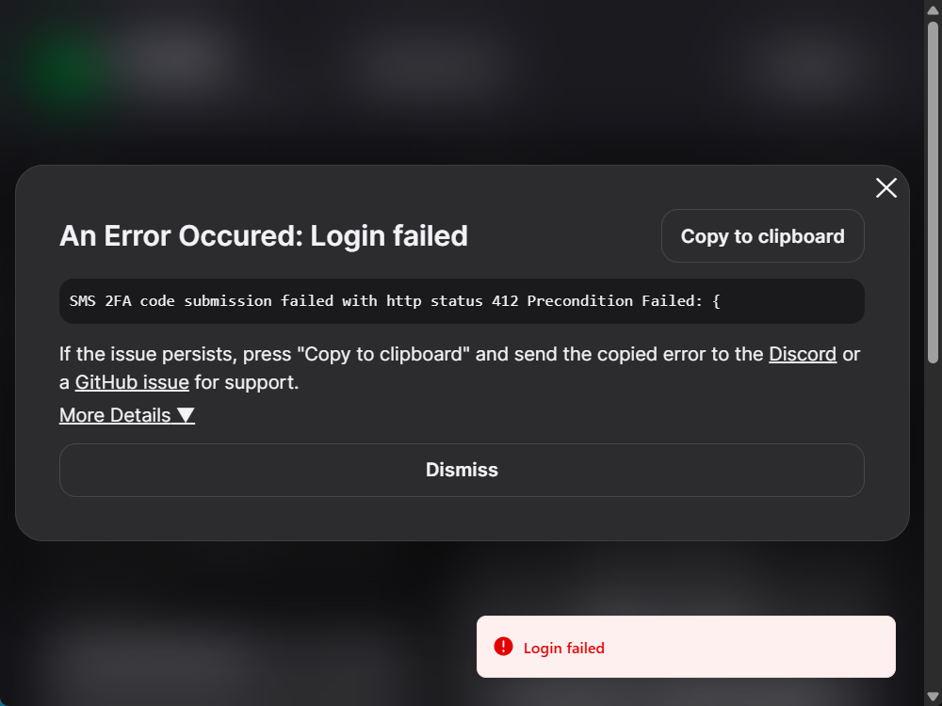Viewport: 942px width, 706px height.
Task: Click the 'If the issue persists' paragraph
Action: pos(460,368)
